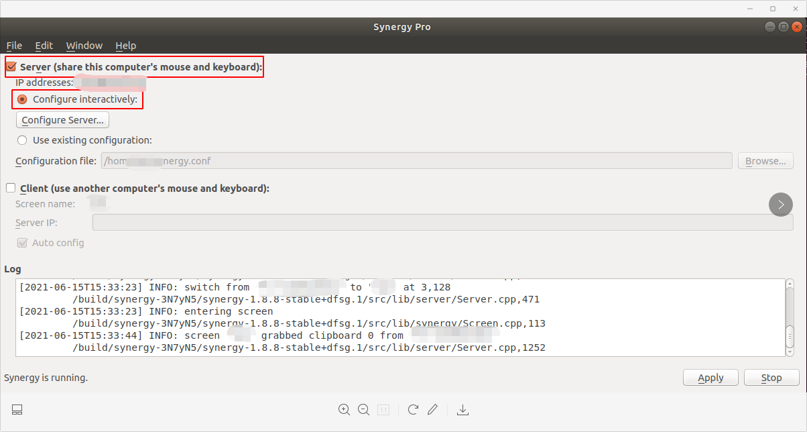Click the Configuration file path field
Viewport: 807px width, 432px height.
[416, 161]
